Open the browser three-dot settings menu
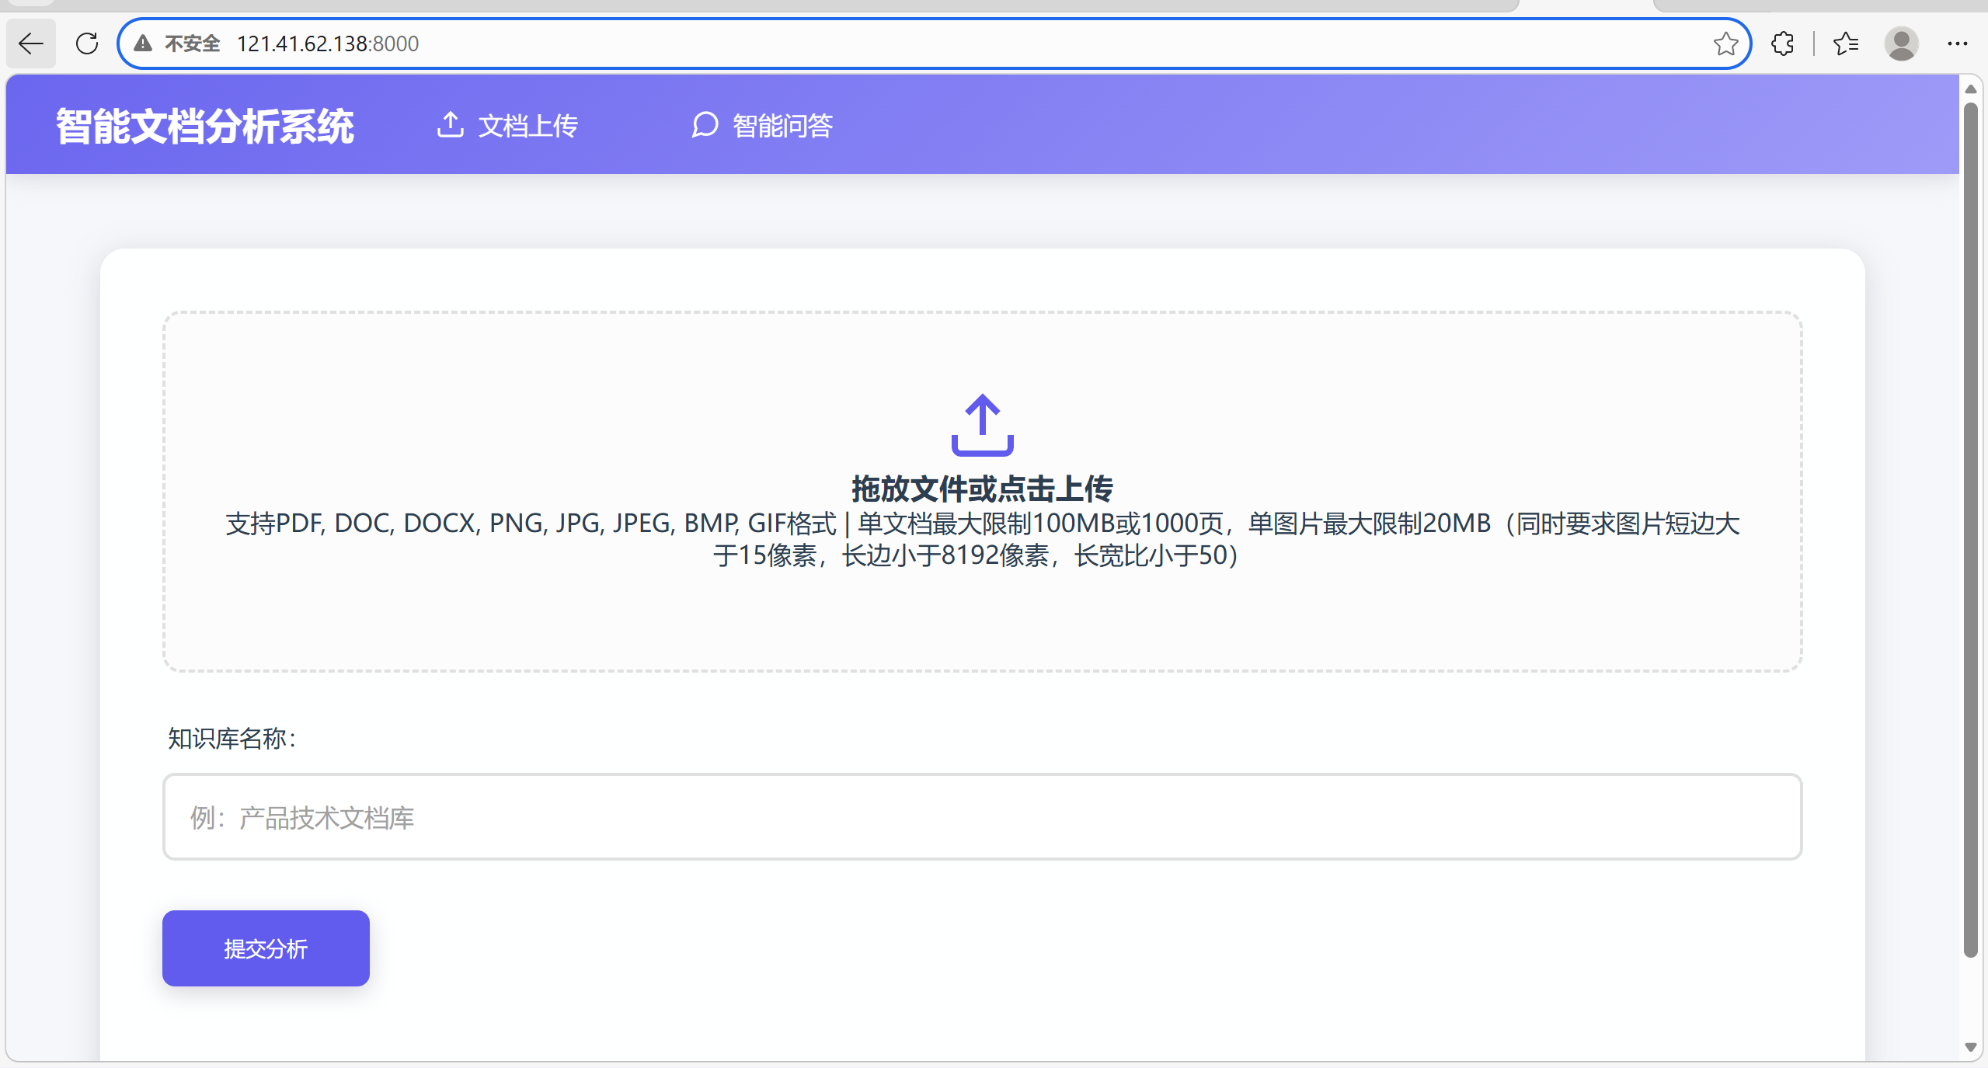1988x1068 pixels. [1957, 43]
